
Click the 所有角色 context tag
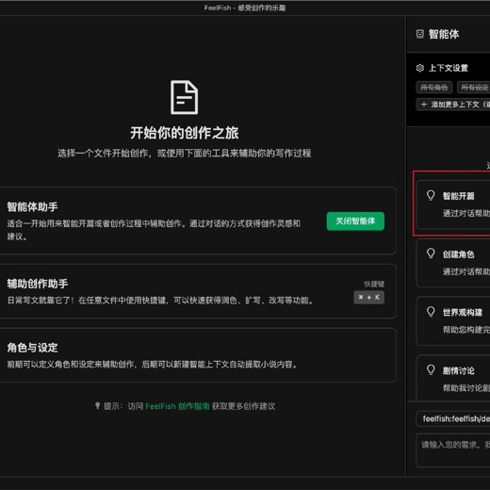434,87
